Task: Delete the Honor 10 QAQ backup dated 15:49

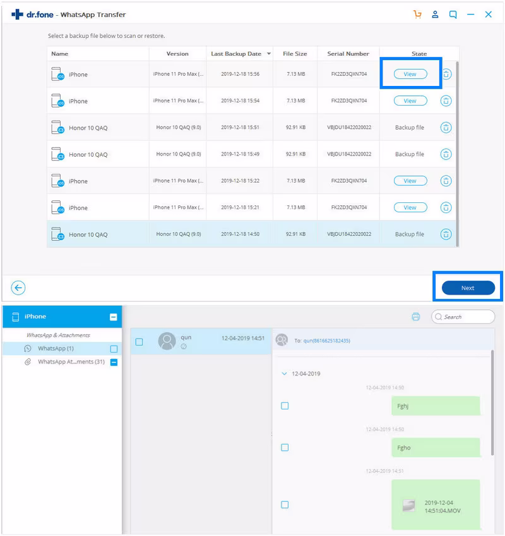Action: click(x=446, y=154)
